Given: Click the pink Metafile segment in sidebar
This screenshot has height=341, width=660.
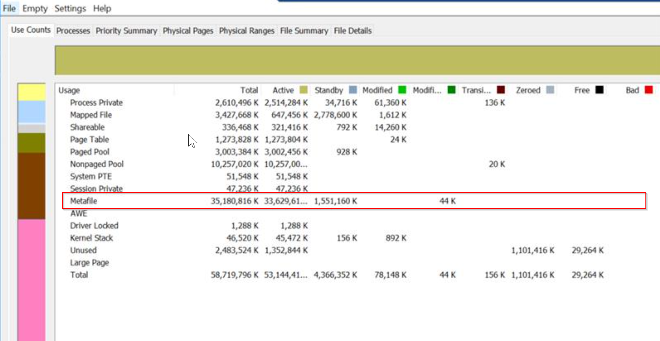Looking at the screenshot, I should click(31, 280).
